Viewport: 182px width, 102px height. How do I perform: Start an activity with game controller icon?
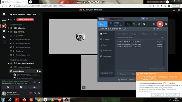[x=34, y=87]
